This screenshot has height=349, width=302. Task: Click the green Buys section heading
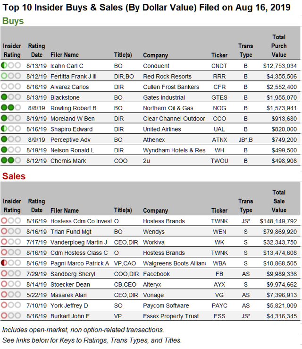pyautogui.click(x=13, y=21)
